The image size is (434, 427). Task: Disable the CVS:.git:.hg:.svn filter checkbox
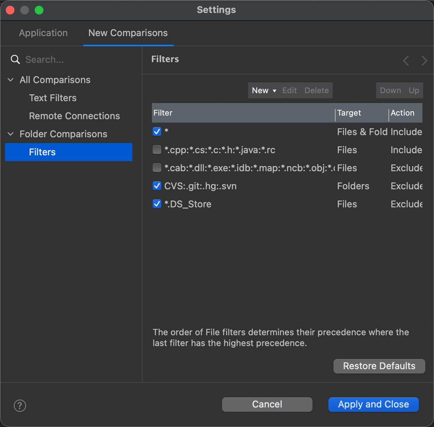pyautogui.click(x=157, y=186)
